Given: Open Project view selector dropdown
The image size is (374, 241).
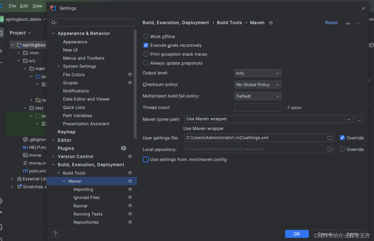Looking at the screenshot, I should click(20, 33).
